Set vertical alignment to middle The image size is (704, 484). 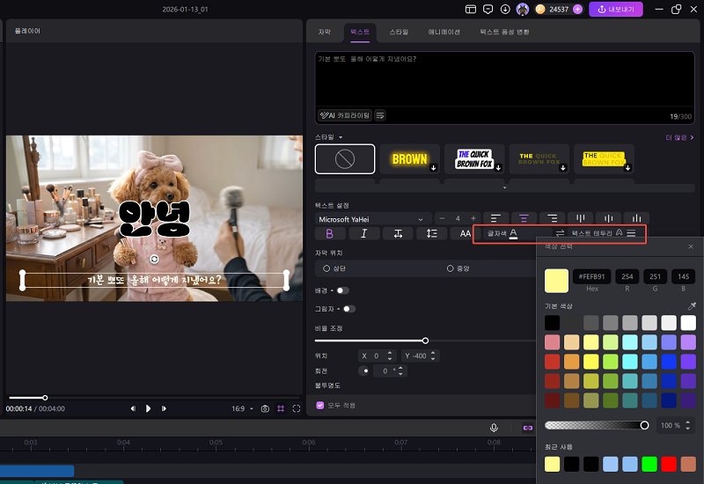coord(608,218)
